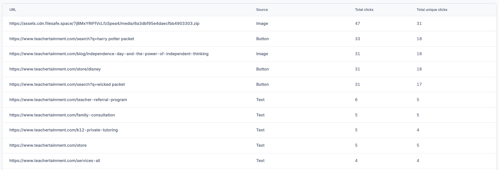Screen dimensions: 499x170
Task: Select Button source in wicked packet row
Action: coord(262,85)
